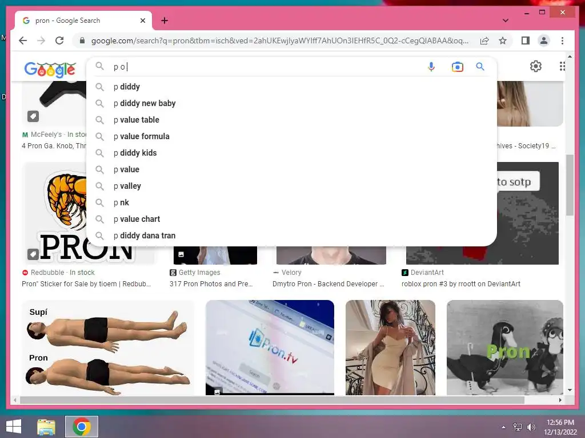Submit search with the blue magnifier icon

(x=480, y=67)
